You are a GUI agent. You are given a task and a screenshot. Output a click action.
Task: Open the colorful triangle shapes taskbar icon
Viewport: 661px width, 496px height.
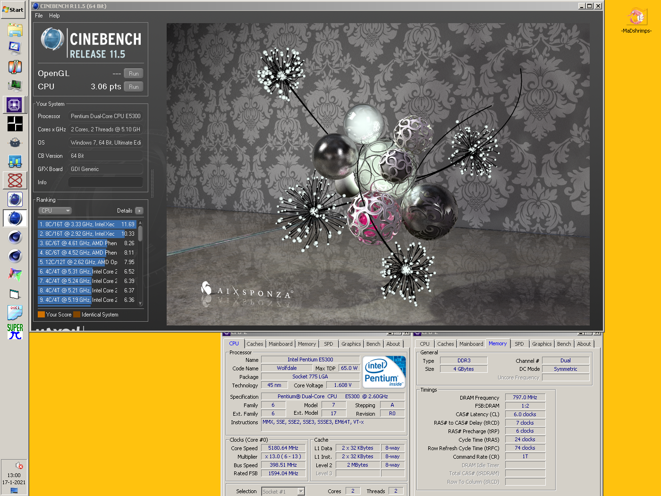click(x=15, y=274)
